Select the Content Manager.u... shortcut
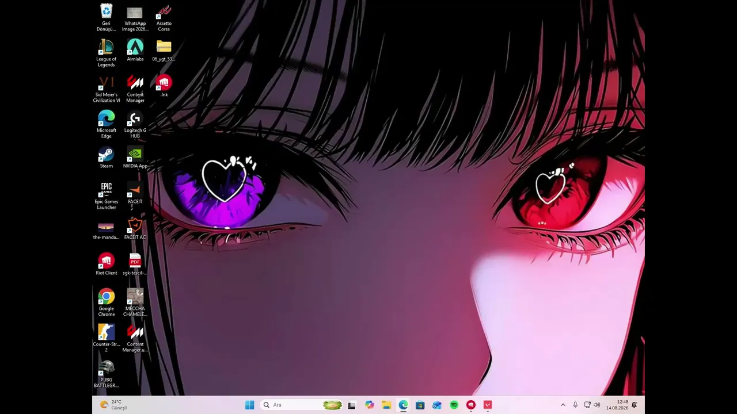Screen dimensions: 737x414 click(x=135, y=339)
